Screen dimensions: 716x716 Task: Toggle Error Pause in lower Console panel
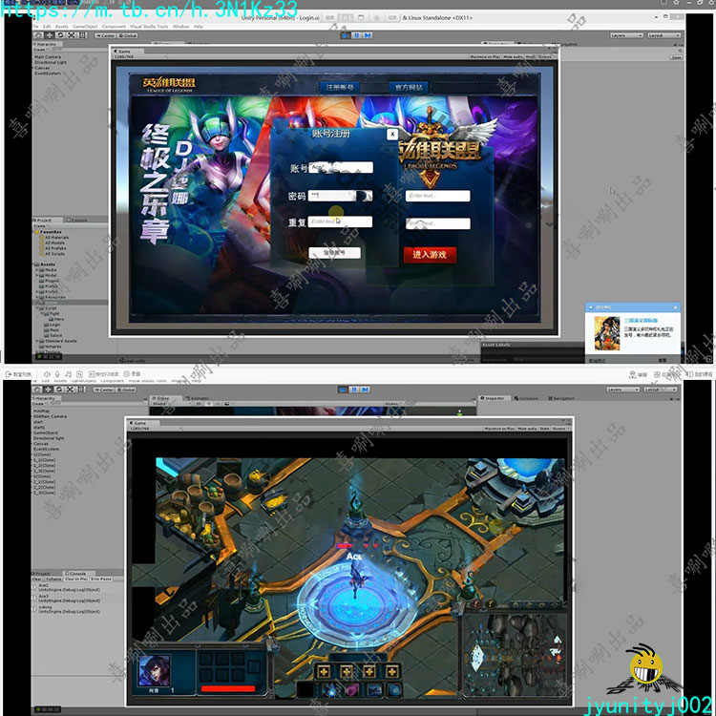pos(100,579)
